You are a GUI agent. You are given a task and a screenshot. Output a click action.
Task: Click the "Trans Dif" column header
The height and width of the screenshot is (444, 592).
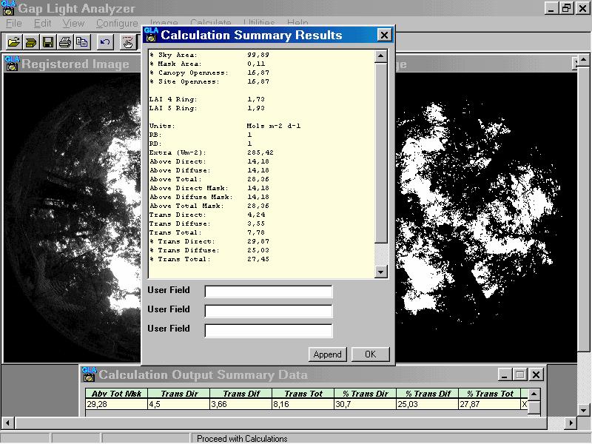241,394
